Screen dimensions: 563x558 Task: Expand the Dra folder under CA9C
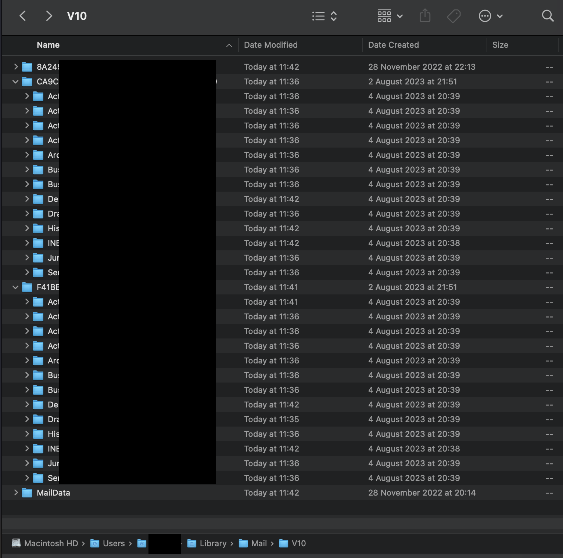click(x=27, y=213)
